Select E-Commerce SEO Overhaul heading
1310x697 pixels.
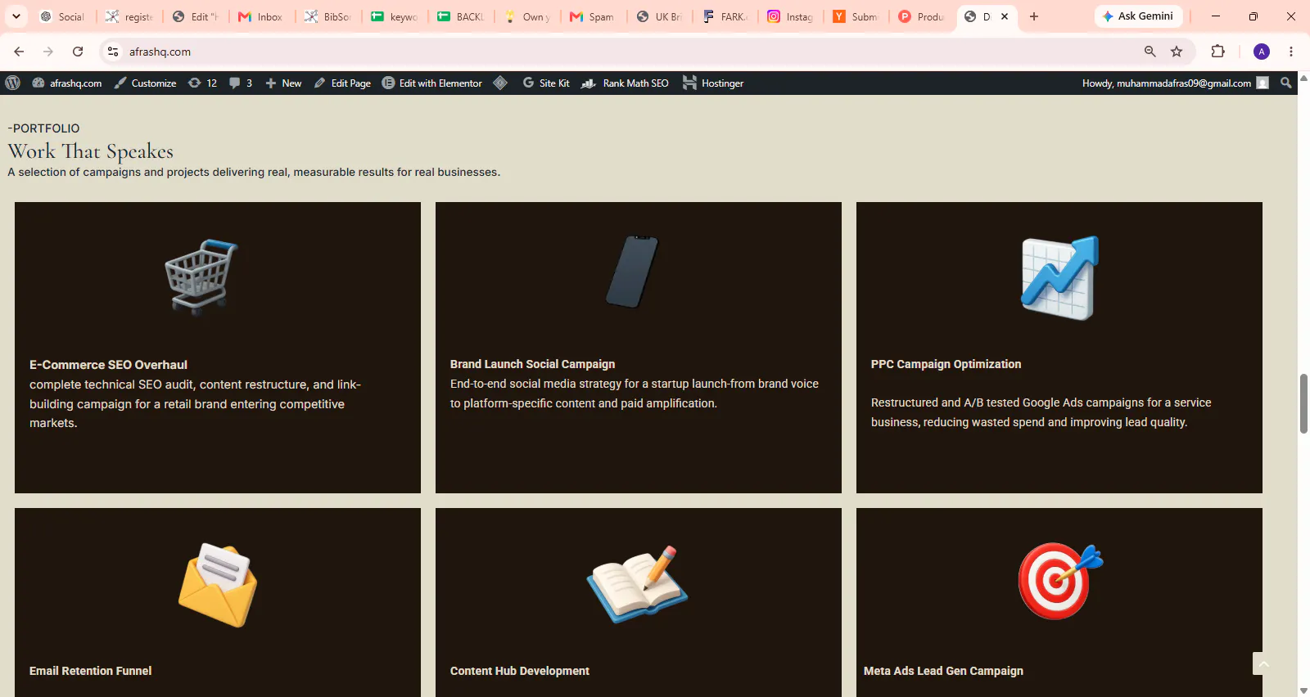108,365
